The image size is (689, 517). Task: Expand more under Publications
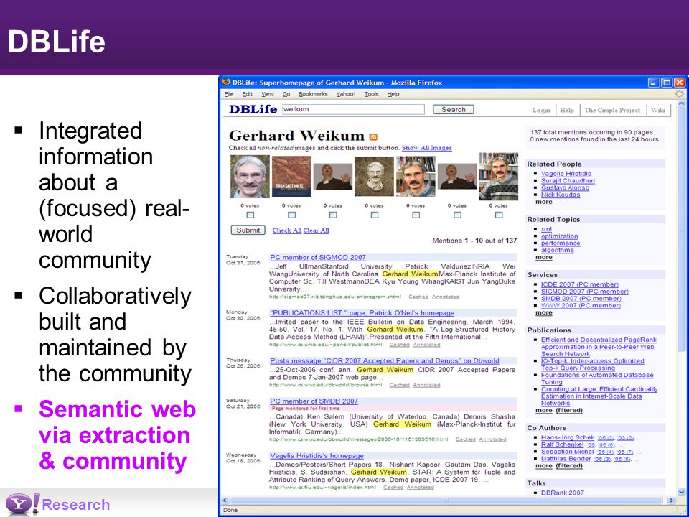click(x=544, y=410)
